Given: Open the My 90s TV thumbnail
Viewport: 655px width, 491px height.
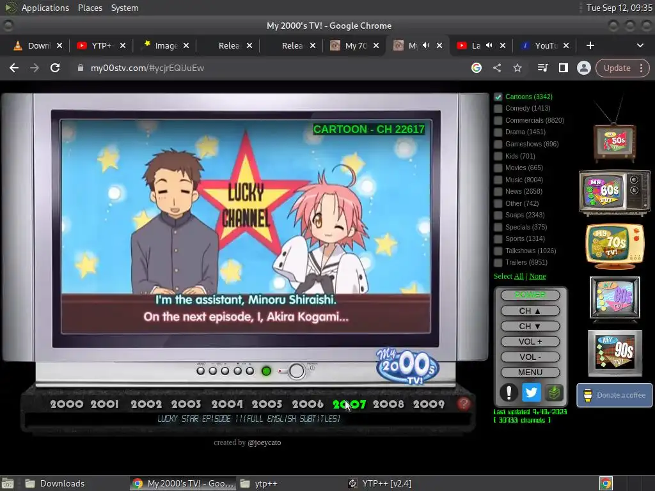Looking at the screenshot, I should coord(615,352).
